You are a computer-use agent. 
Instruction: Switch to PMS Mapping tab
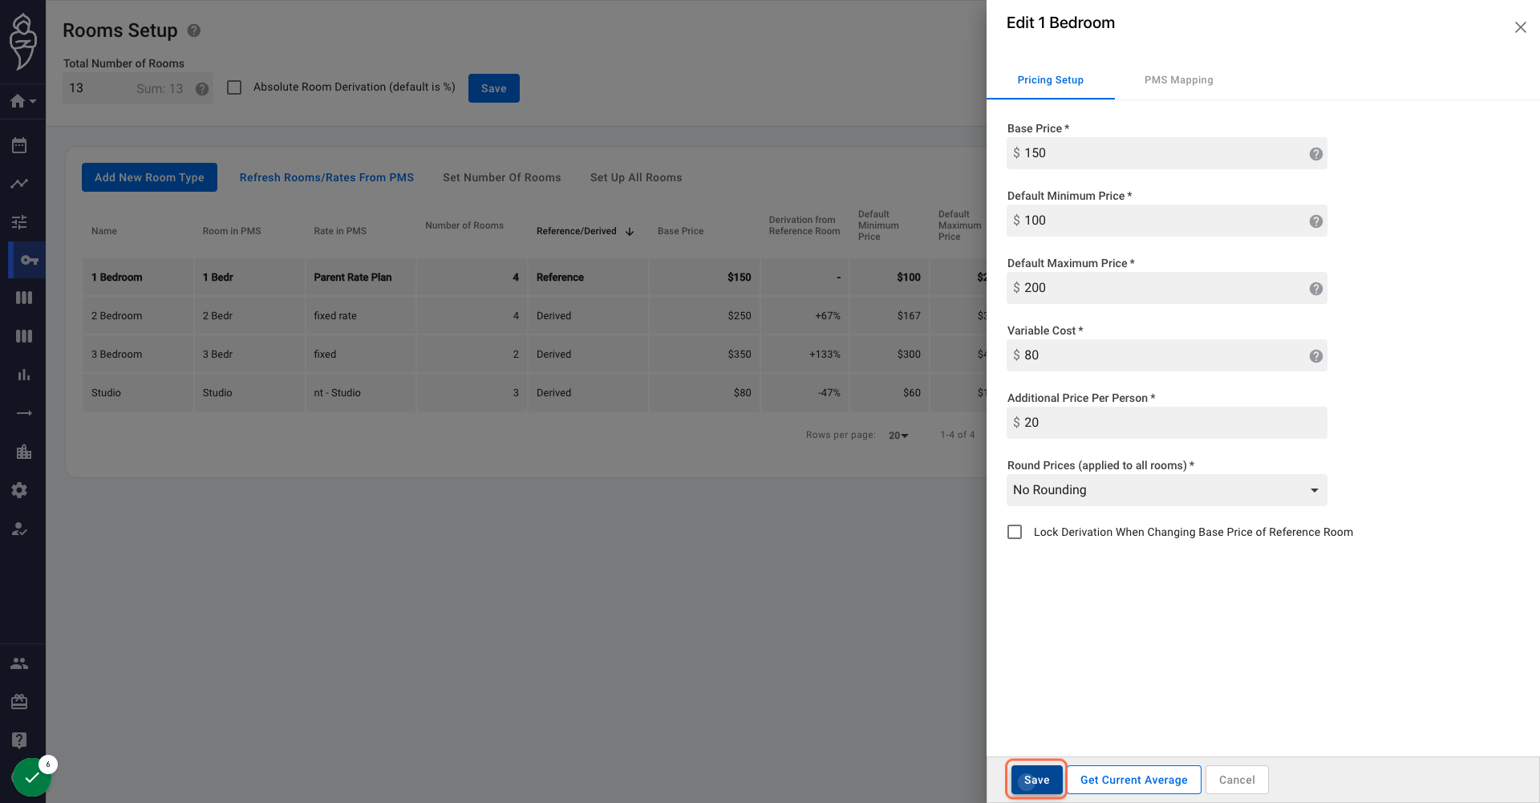[1178, 80]
